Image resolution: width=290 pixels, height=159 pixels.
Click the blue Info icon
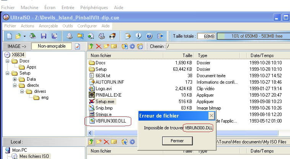[138, 36]
